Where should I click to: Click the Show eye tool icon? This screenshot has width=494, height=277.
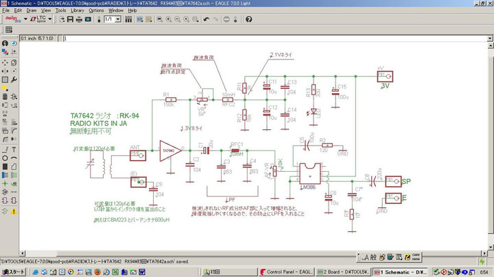(x=14, y=44)
